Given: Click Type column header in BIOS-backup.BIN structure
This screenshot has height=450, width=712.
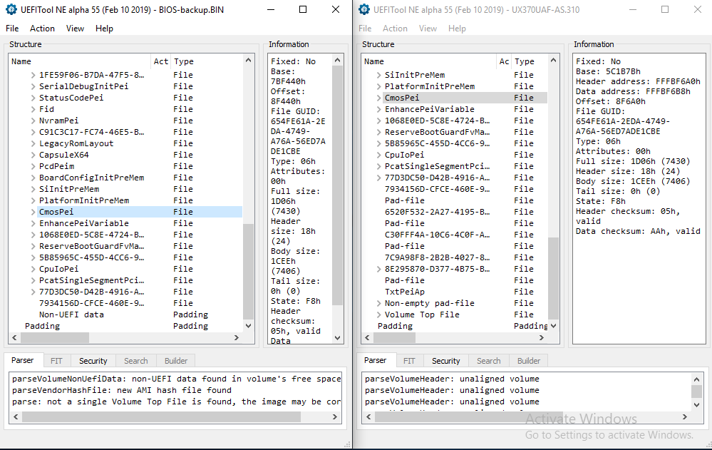Looking at the screenshot, I should [206, 61].
